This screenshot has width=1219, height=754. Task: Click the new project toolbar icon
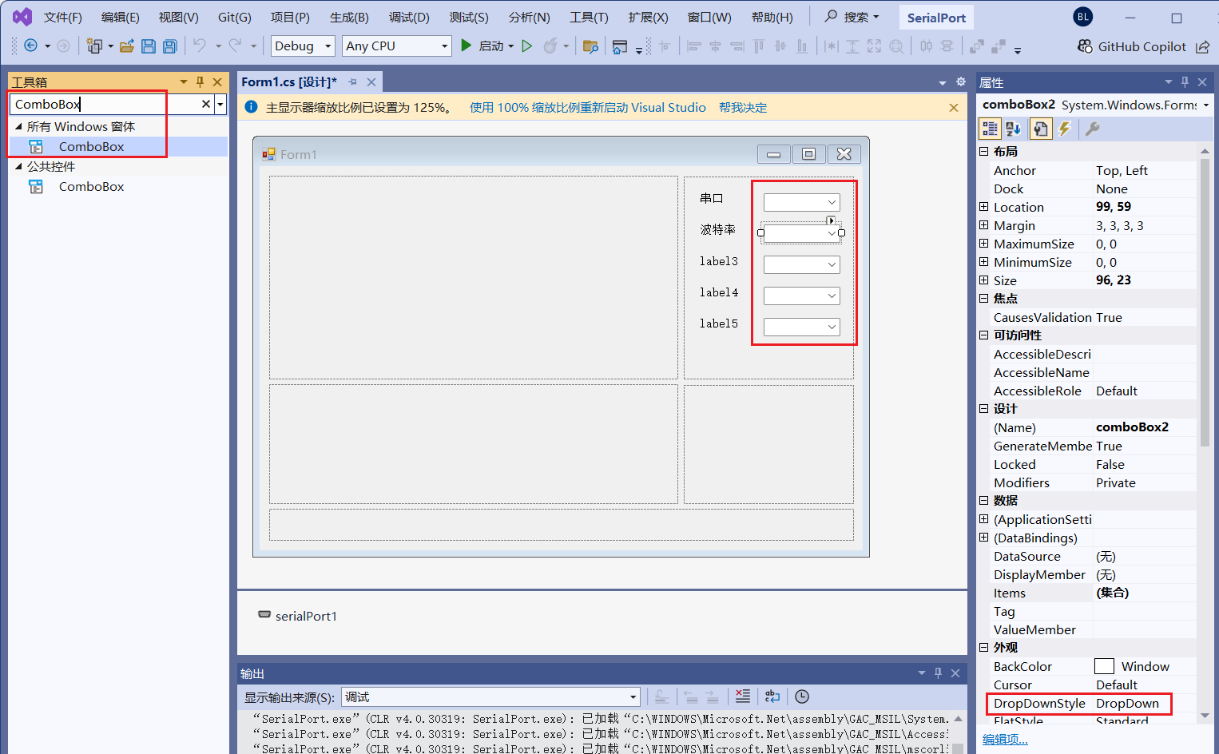coord(94,46)
